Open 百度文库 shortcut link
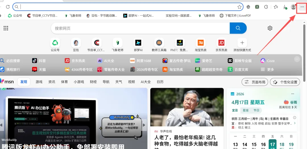The image size is (307, 149). tap(238, 70)
